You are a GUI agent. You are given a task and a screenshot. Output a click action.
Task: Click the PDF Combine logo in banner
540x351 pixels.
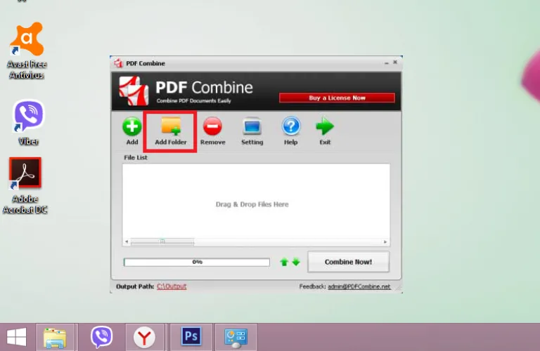coord(134,91)
